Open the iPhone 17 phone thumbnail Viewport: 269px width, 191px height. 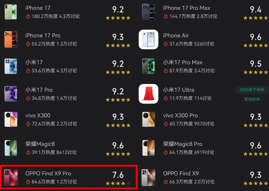pos(11,12)
